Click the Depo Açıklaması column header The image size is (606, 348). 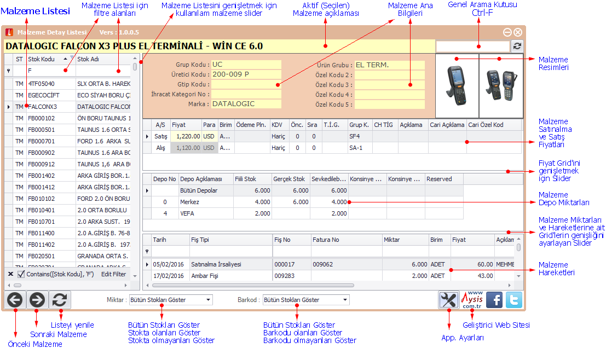point(206,179)
